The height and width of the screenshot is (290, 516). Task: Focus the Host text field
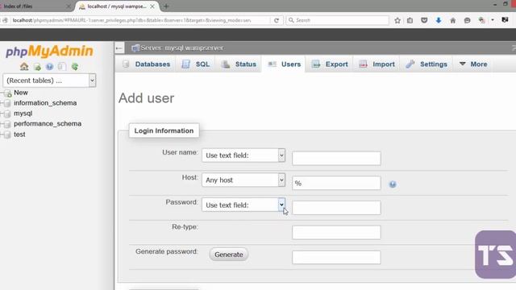click(x=336, y=183)
